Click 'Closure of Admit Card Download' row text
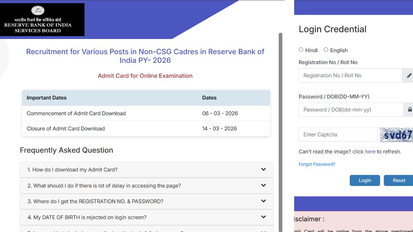The width and height of the screenshot is (413, 232). [65, 129]
